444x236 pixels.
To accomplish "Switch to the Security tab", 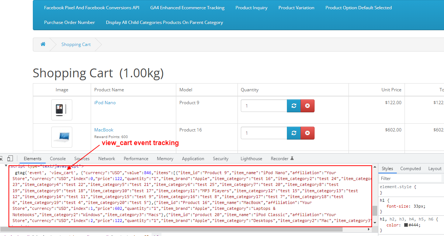I will (221, 159).
